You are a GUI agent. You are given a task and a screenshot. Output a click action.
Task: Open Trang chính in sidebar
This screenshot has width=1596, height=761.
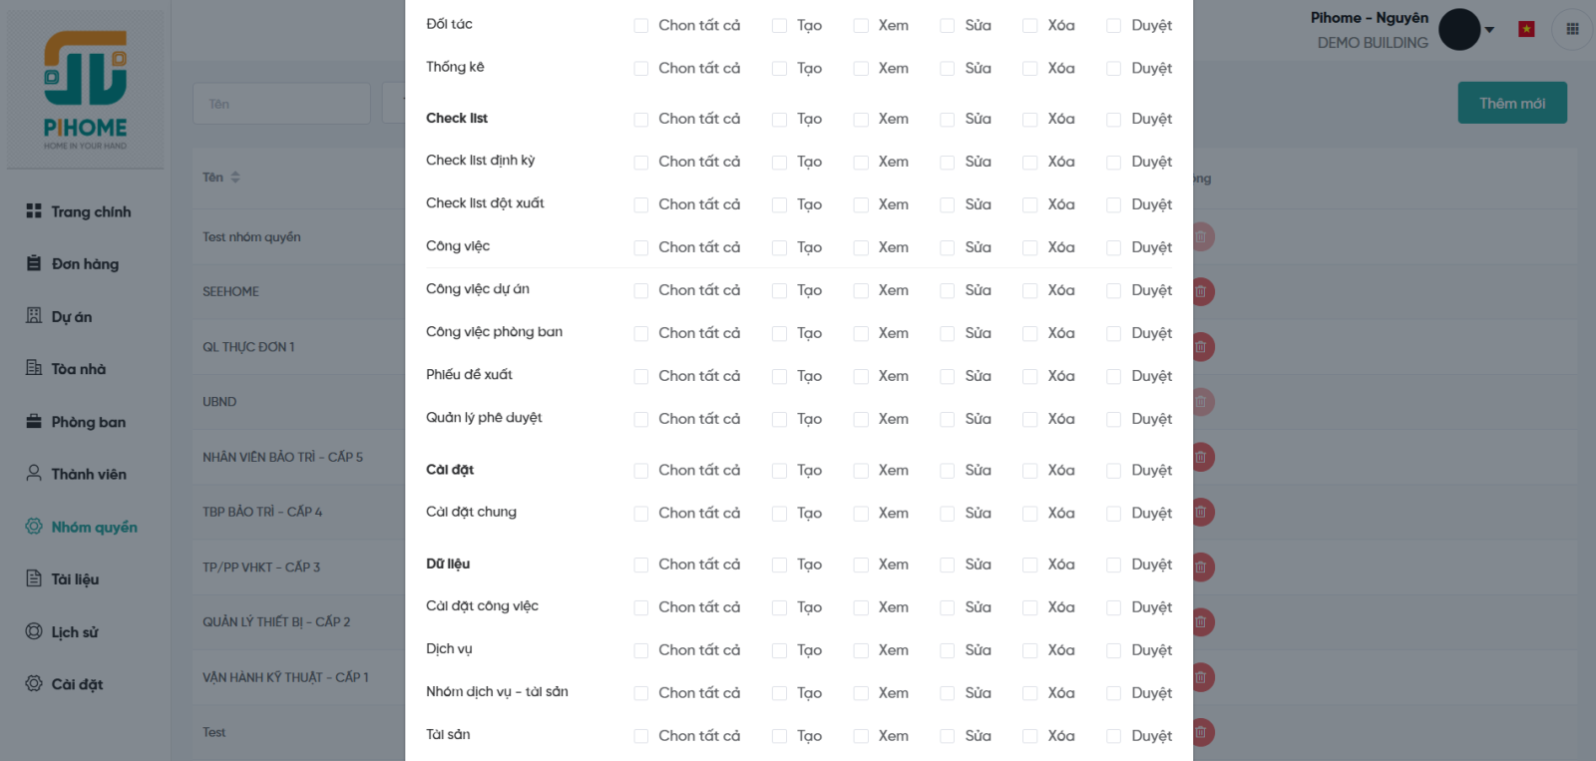pyautogui.click(x=90, y=211)
